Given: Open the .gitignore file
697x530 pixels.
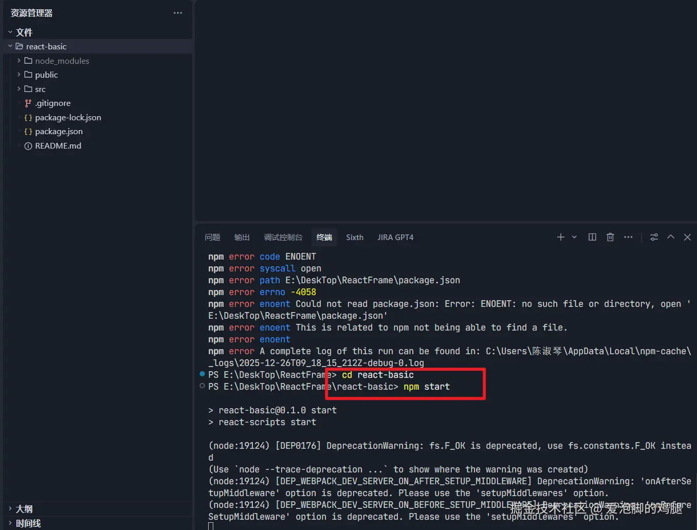Looking at the screenshot, I should 53,103.
